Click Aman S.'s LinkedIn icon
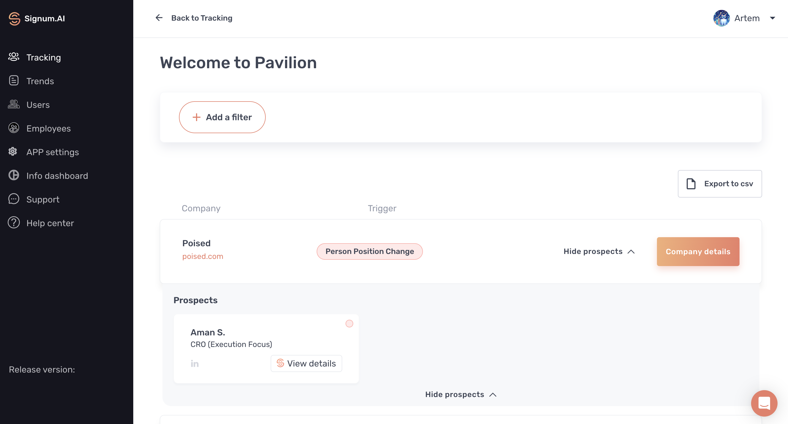Screen dimensions: 788x424 195,363
